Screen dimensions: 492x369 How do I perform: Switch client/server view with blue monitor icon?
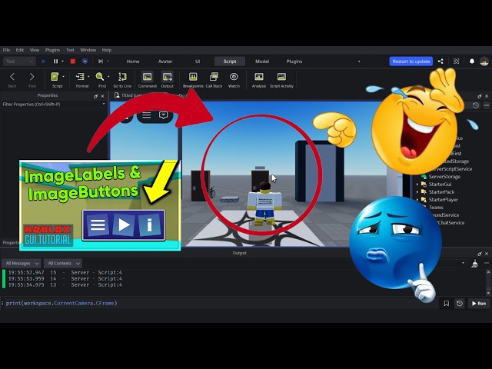coord(85,61)
